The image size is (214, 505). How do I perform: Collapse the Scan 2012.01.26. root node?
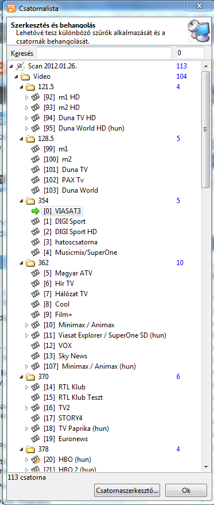pyautogui.click(x=11, y=66)
